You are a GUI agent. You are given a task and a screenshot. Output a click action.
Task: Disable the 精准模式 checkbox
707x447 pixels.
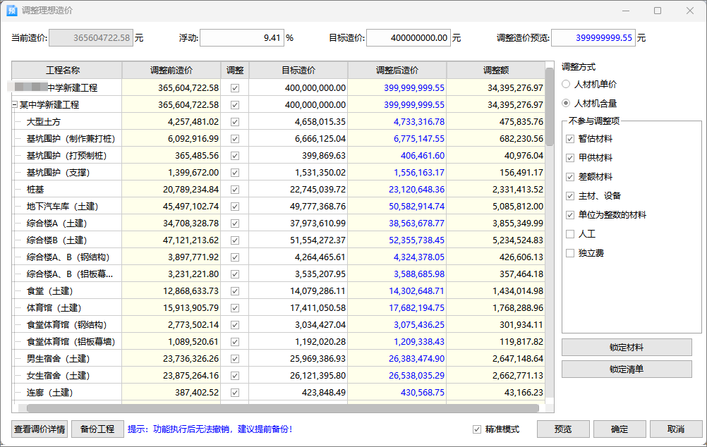point(478,429)
